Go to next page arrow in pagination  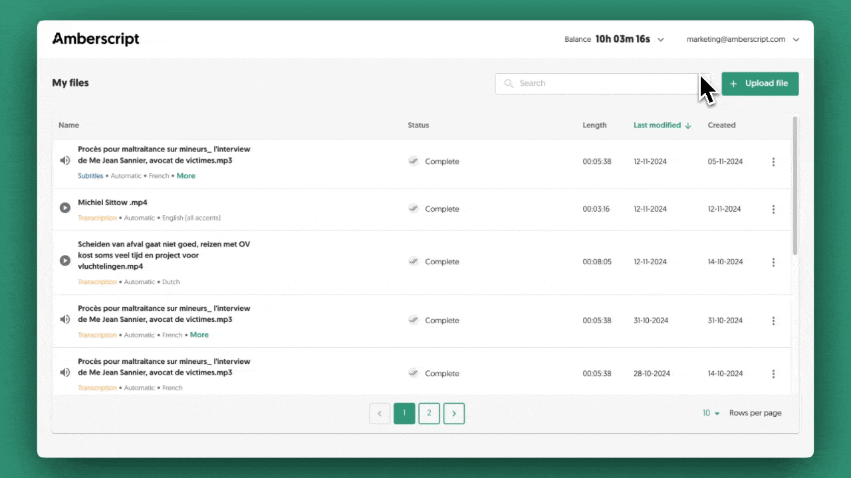click(454, 413)
